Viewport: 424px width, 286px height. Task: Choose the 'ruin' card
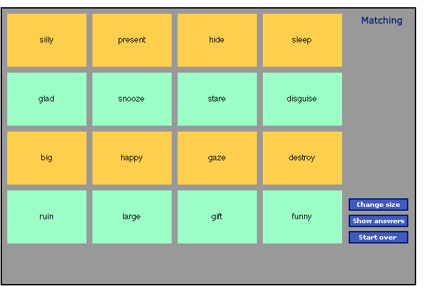[47, 217]
